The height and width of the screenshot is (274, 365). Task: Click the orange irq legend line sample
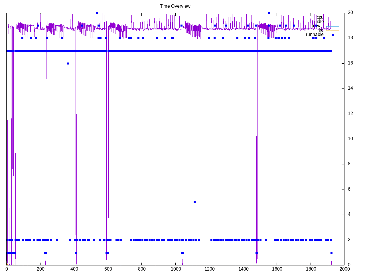pos(333,31)
